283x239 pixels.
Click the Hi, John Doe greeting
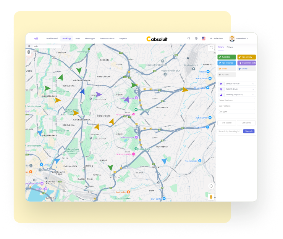[217, 38]
